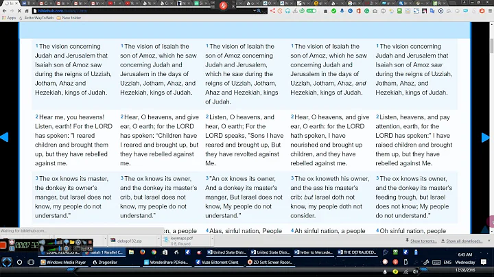Click the browser back button
Screen dimensions: 494x277
coord(4,11)
